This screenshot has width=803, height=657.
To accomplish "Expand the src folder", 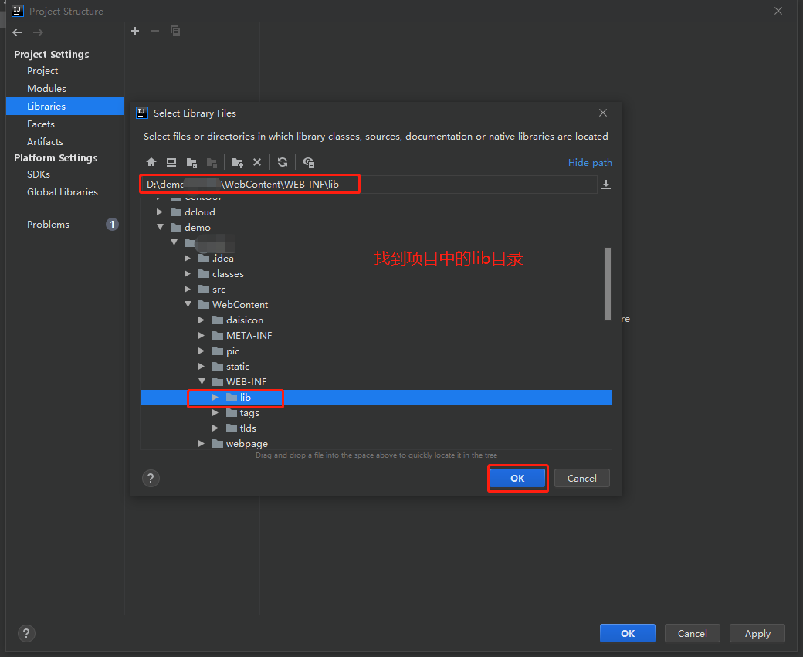I will (188, 290).
